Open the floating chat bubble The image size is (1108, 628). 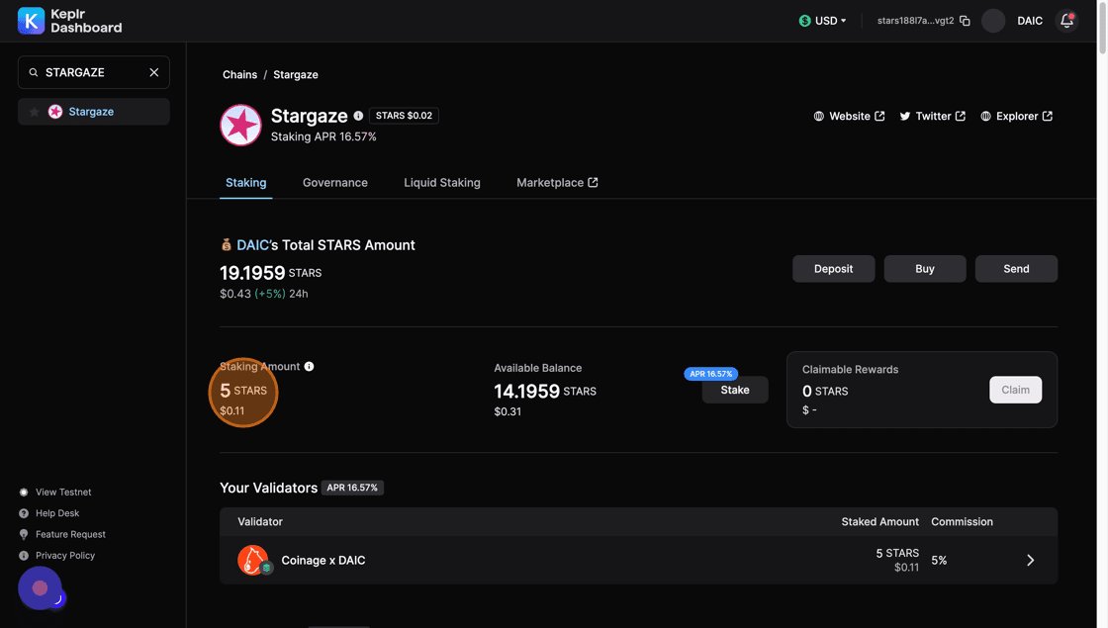(40, 587)
